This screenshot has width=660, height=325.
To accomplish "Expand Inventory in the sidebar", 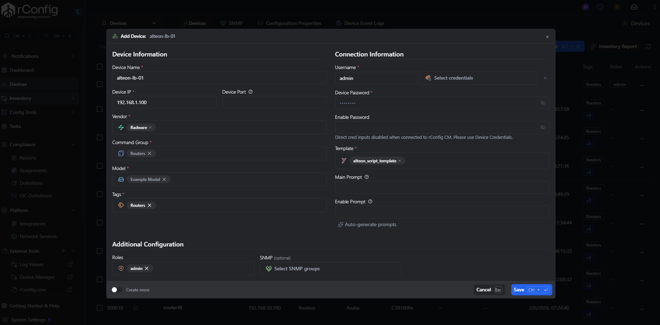I will tap(39, 98).
